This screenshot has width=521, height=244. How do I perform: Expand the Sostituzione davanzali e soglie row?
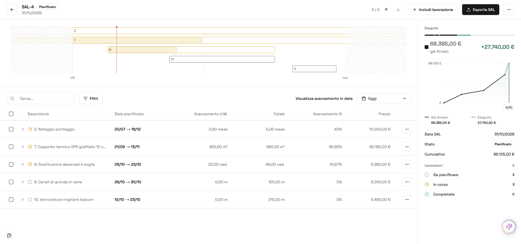(x=23, y=164)
